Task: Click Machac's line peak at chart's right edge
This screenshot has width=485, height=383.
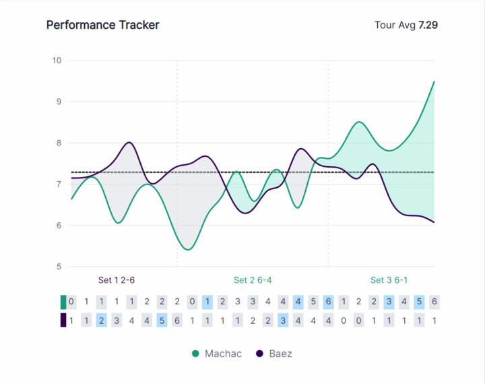Action: click(x=434, y=81)
